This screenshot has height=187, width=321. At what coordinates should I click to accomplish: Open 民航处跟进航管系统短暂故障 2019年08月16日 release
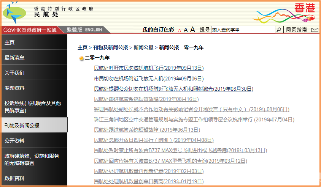(x=146, y=99)
